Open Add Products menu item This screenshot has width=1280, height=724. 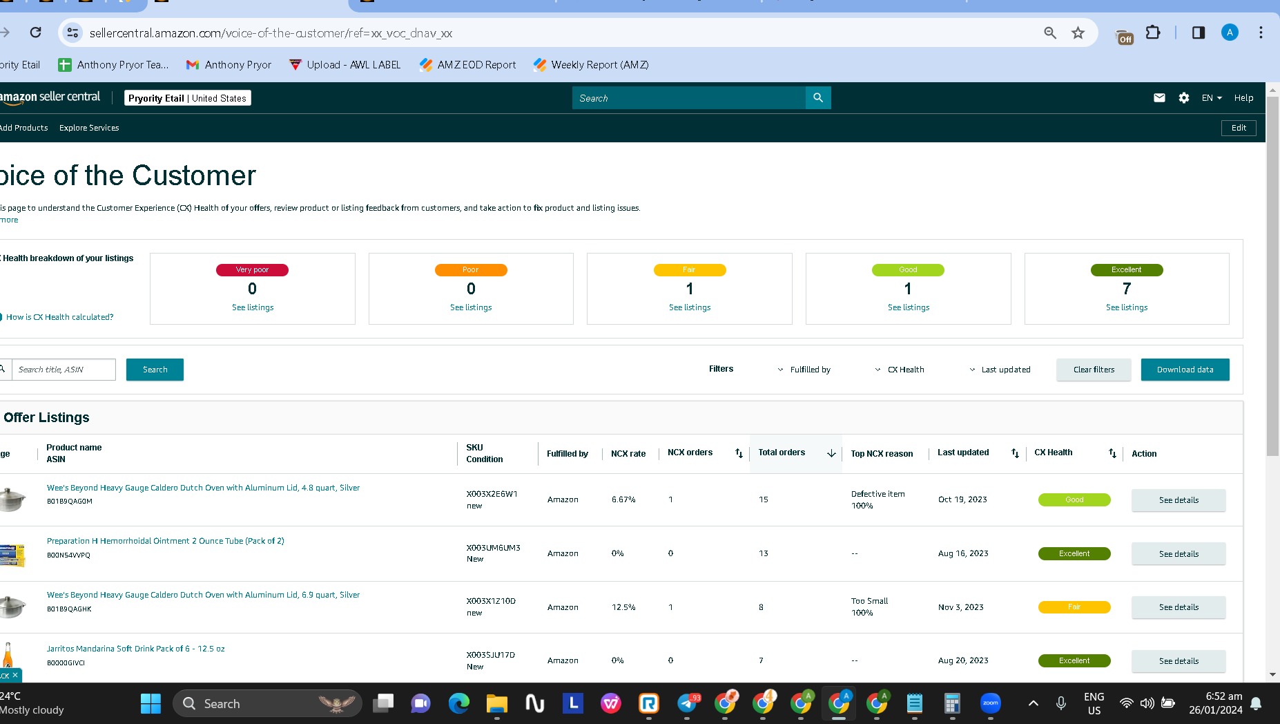(23, 128)
